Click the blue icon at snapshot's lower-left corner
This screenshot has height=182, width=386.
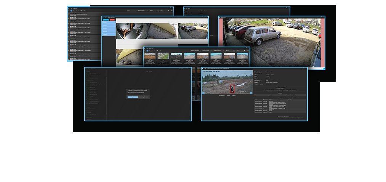[x=203, y=93]
